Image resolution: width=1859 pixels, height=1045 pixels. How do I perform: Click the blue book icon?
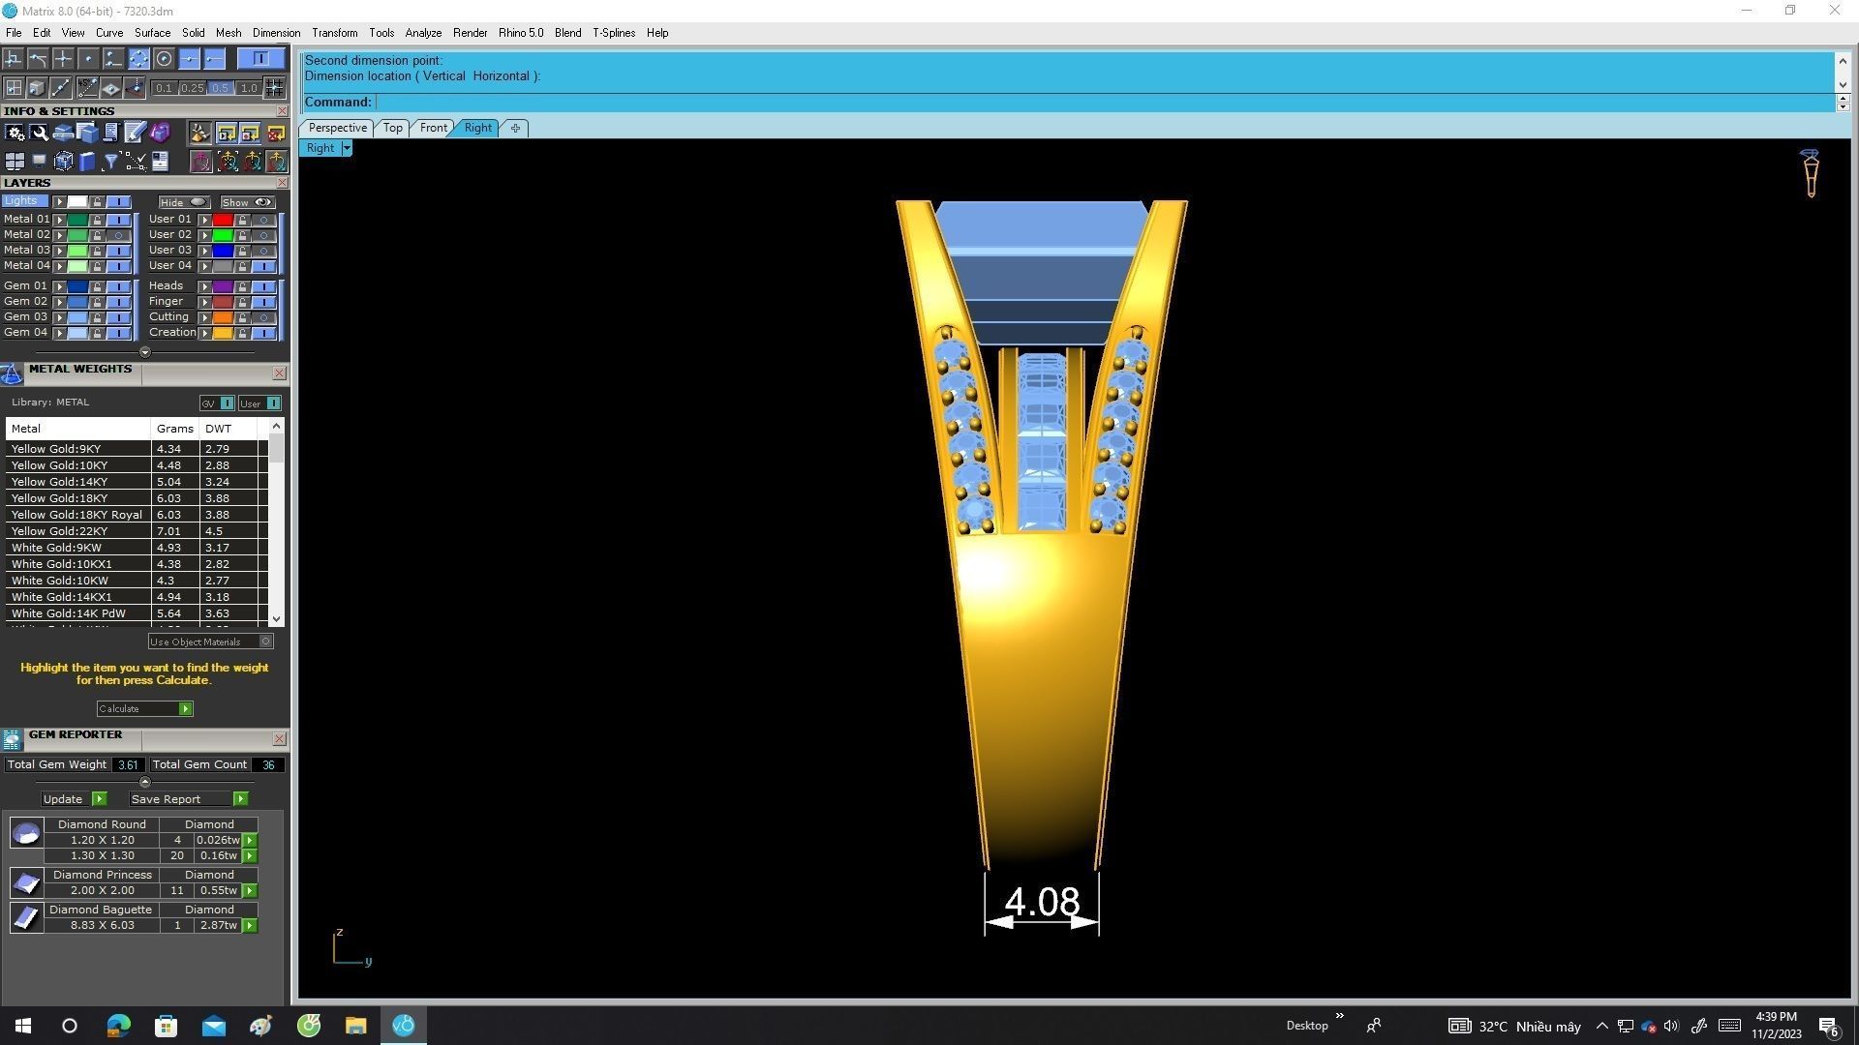(x=87, y=162)
